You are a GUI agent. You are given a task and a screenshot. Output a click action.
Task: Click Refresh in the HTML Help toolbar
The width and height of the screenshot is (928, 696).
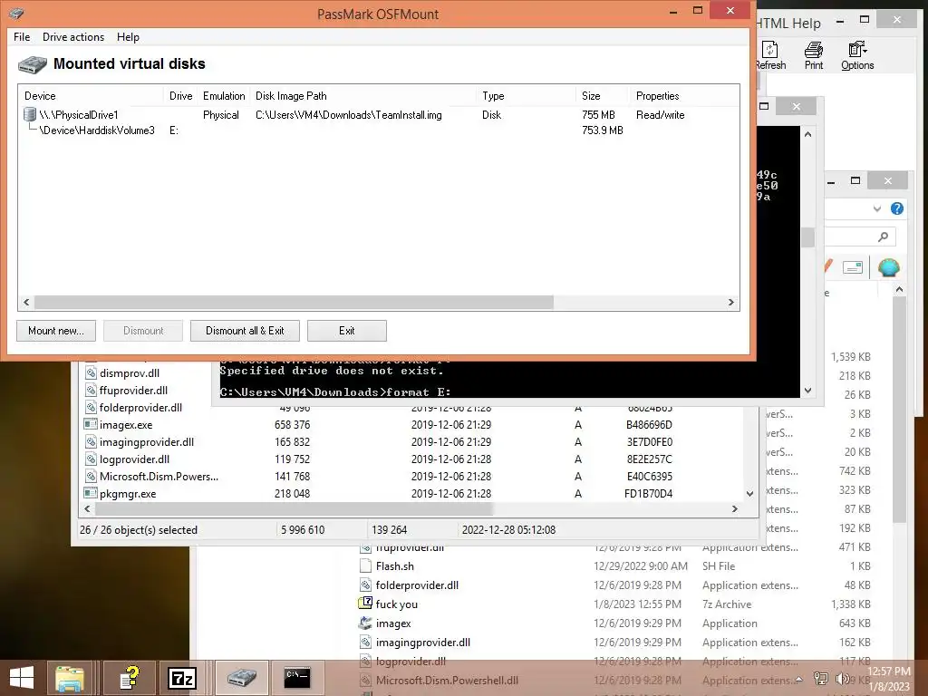(x=770, y=56)
